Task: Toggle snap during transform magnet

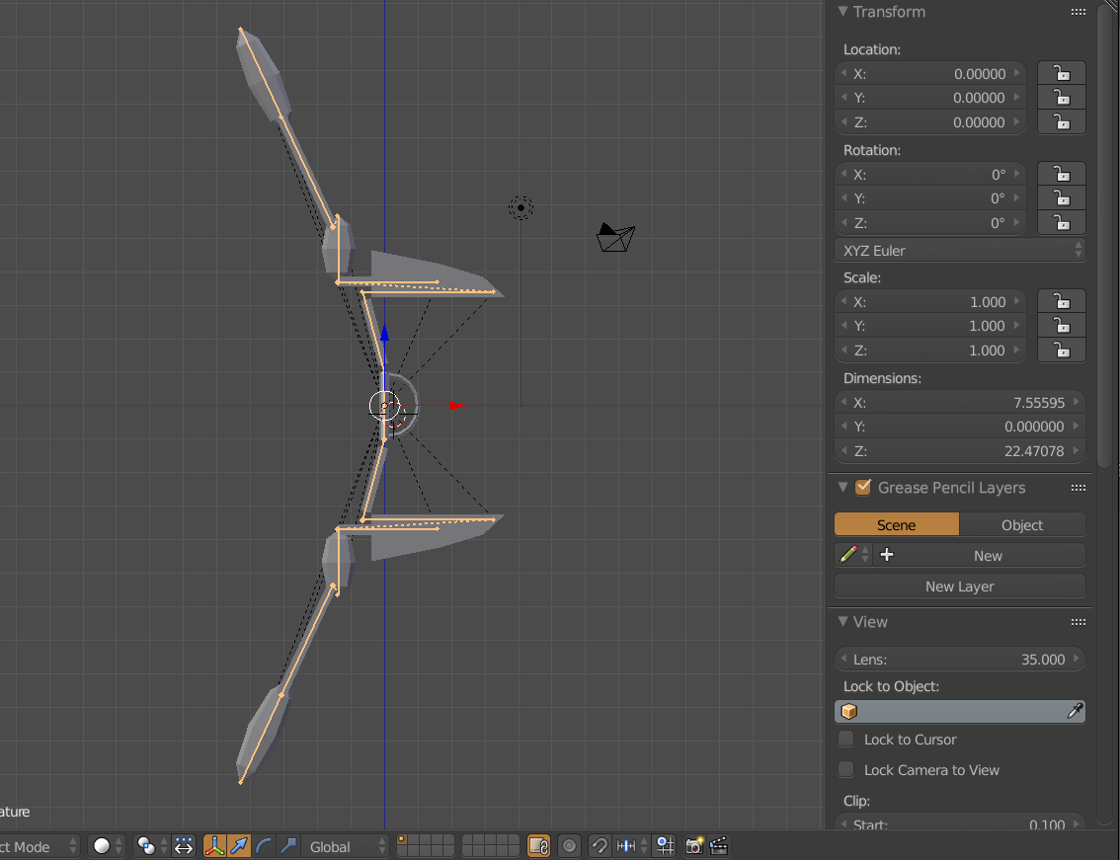Action: (x=600, y=846)
